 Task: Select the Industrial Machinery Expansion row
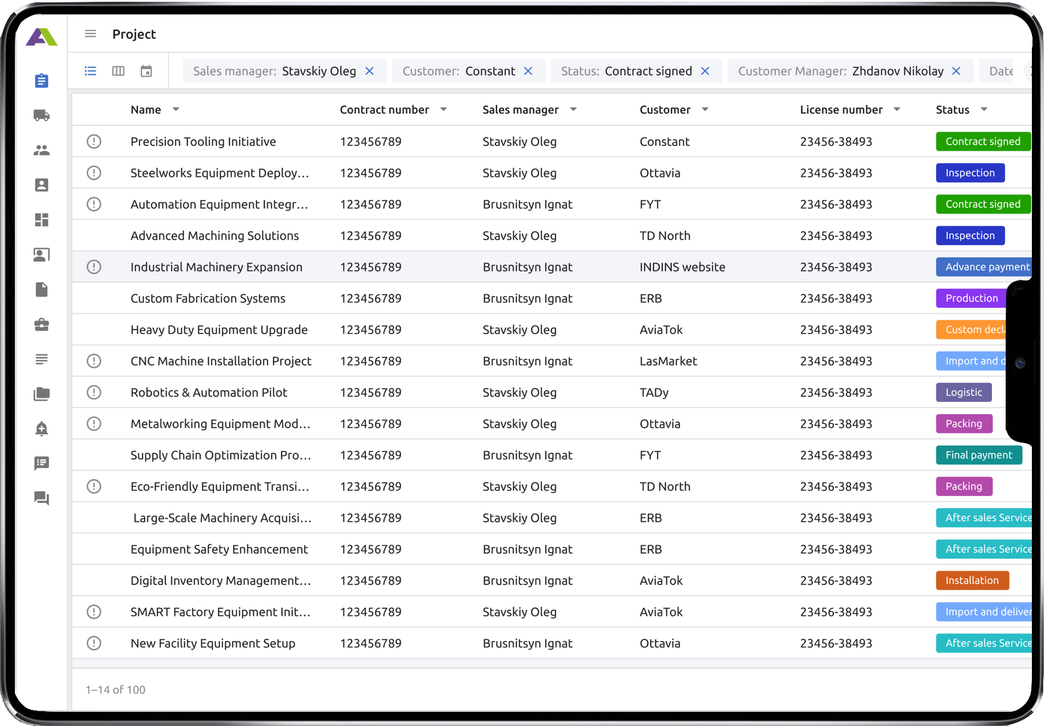pyautogui.click(x=216, y=267)
